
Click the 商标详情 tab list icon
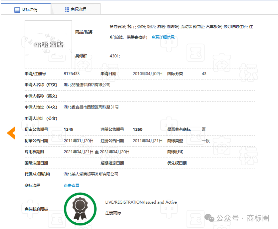point(17,9)
